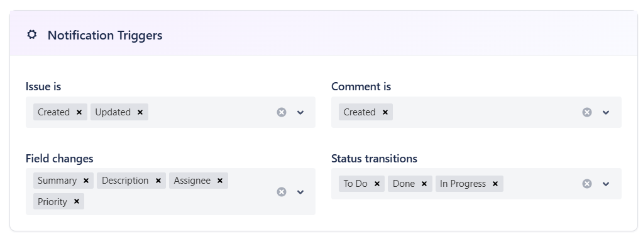Screen dimensions: 643x237
Task: Remove the Updated tag from Issue is
Action: point(140,112)
